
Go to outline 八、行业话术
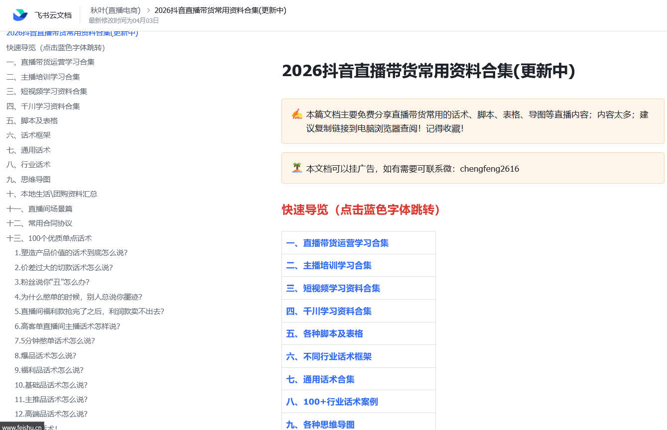pyautogui.click(x=28, y=165)
